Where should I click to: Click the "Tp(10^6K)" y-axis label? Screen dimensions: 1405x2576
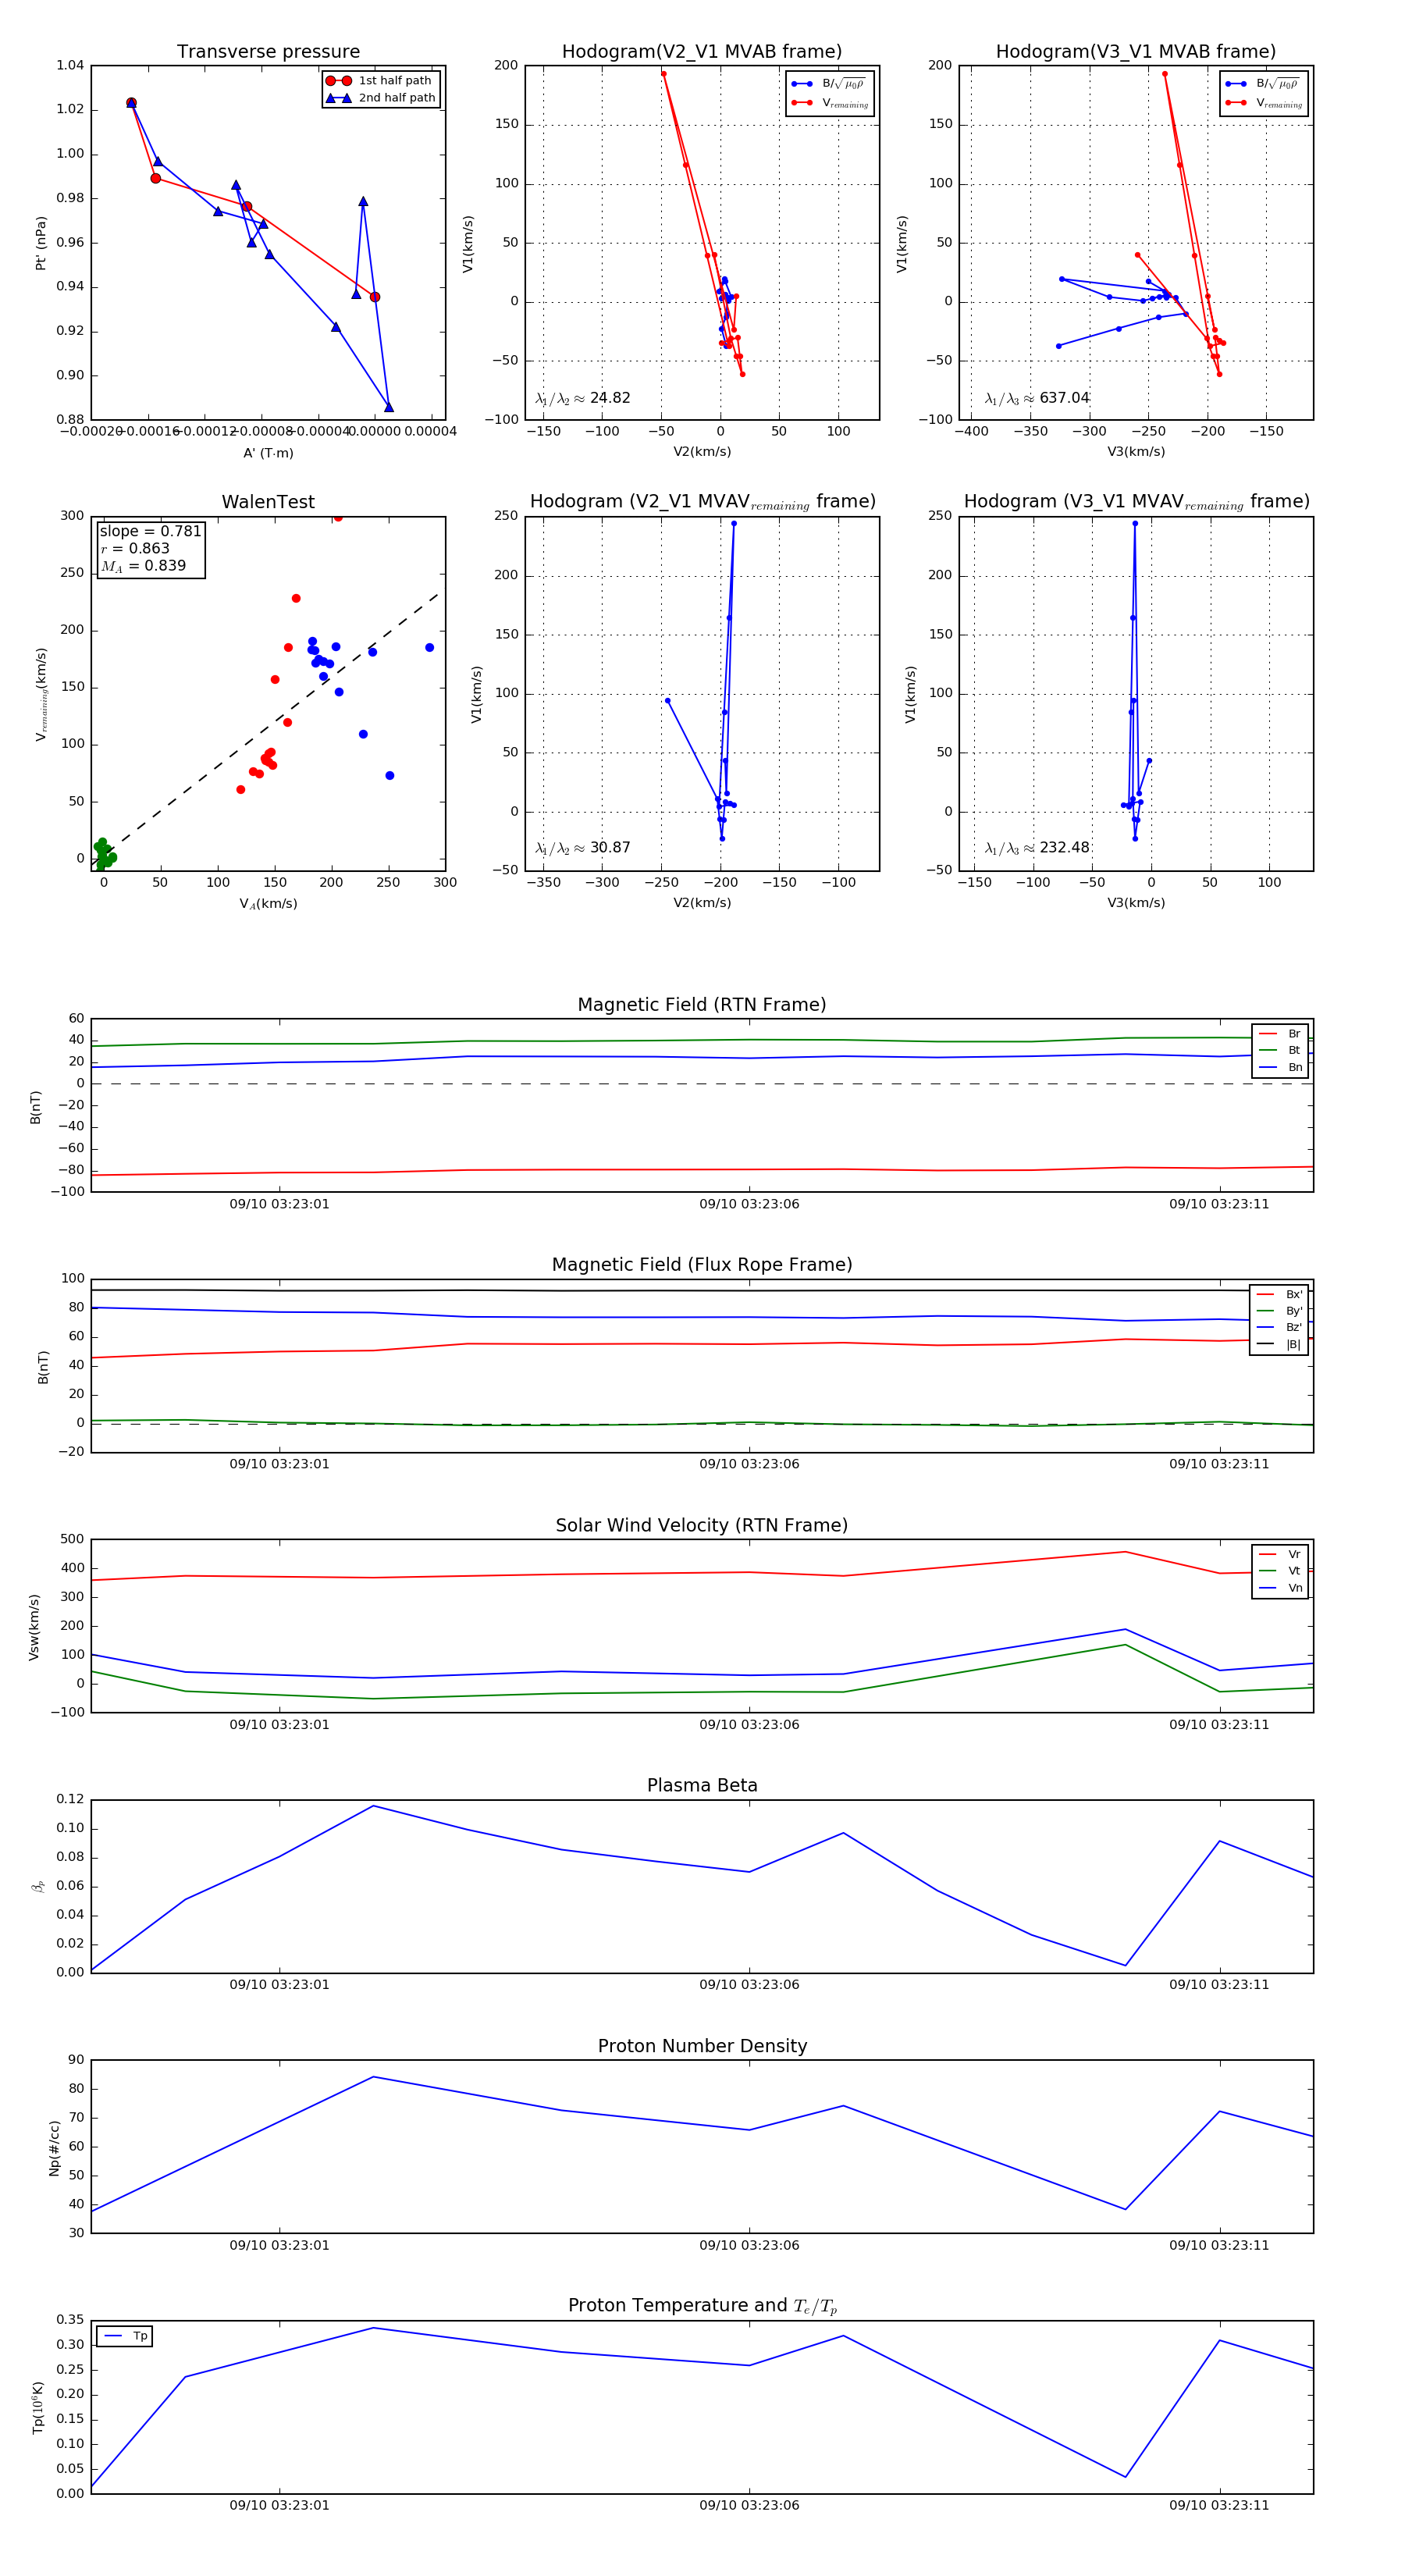(38, 2407)
